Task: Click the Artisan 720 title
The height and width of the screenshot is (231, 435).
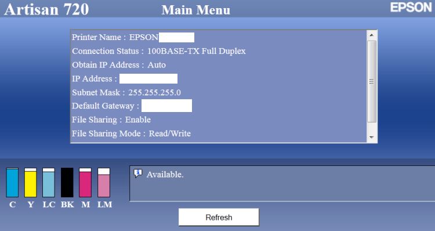Action: [x=46, y=9]
